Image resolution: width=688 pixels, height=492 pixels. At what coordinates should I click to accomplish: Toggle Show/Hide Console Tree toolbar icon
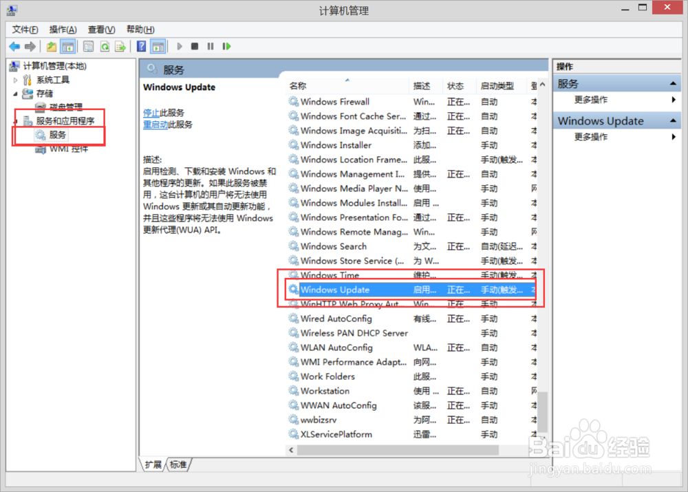click(x=67, y=47)
